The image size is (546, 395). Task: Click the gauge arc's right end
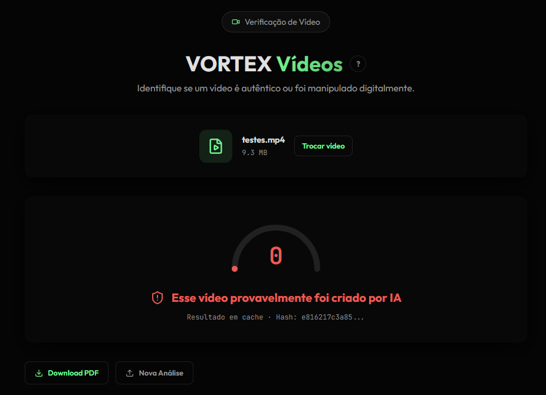(317, 269)
